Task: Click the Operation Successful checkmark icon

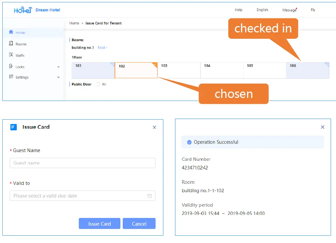Action: (x=189, y=142)
